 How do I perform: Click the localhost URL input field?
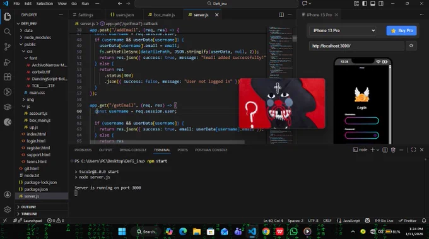(x=356, y=45)
